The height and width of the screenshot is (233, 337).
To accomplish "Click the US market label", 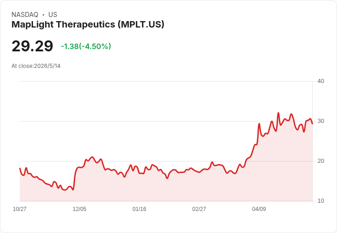I will point(53,15).
